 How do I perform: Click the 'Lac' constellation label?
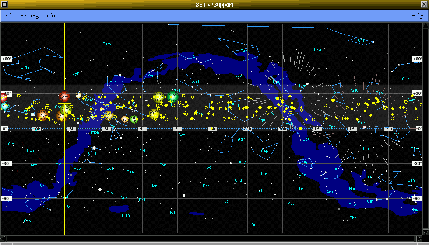(x=239, y=75)
